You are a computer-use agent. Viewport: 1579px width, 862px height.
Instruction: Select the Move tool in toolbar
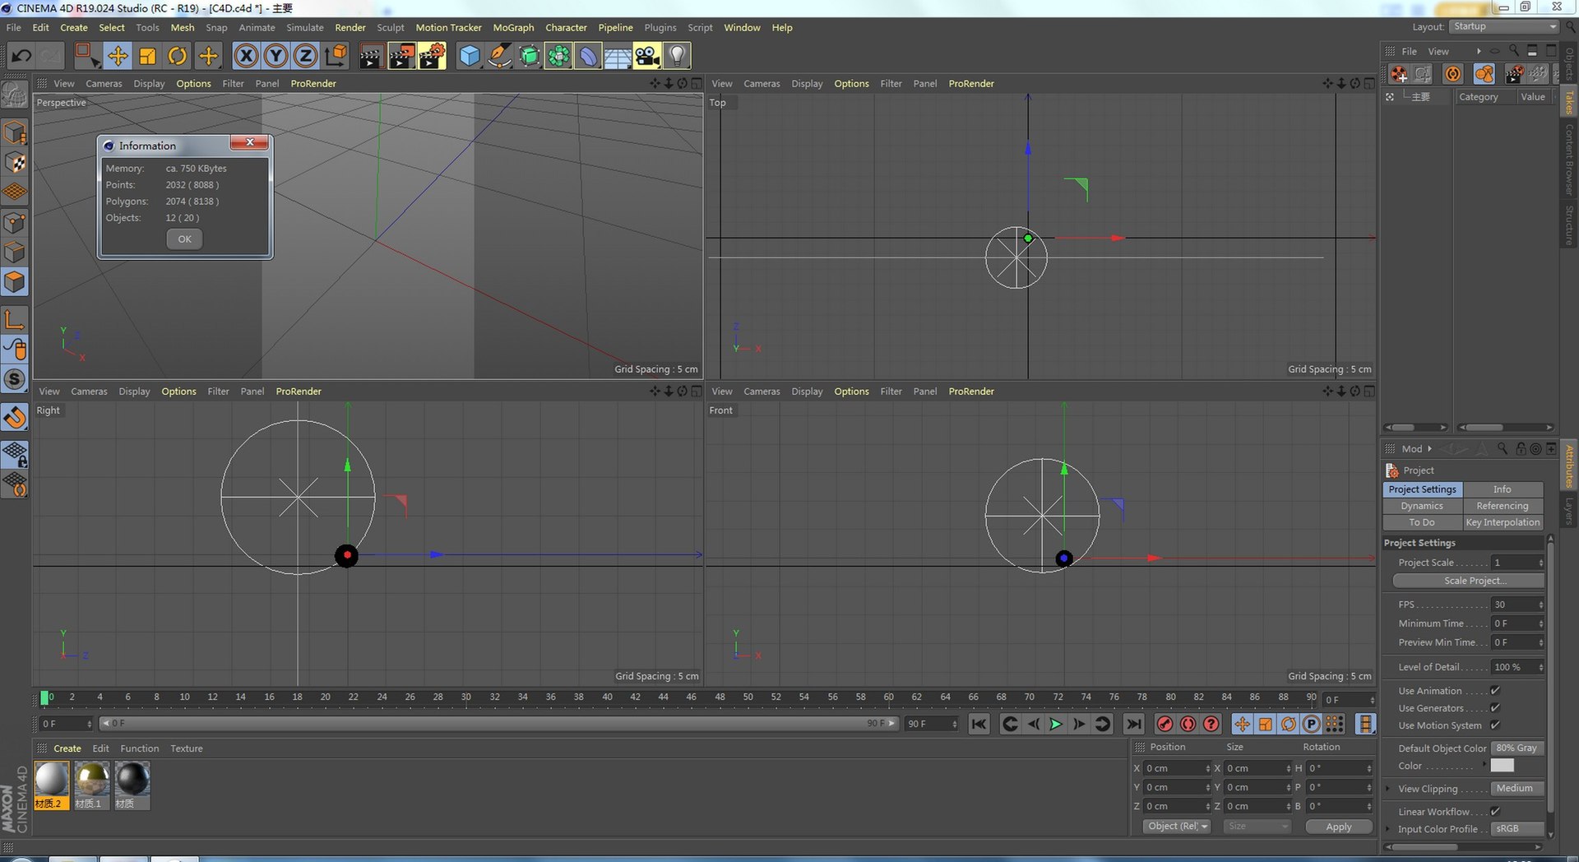118,56
